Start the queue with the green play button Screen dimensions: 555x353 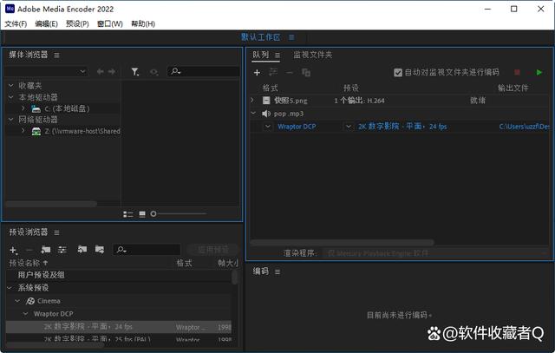[539, 72]
